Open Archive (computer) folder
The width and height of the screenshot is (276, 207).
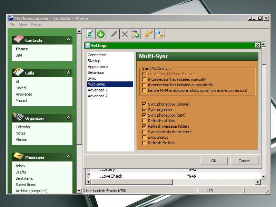click(x=31, y=191)
